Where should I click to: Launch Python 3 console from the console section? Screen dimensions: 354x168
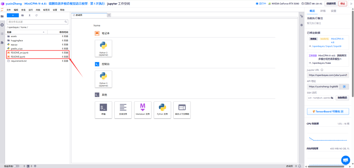tap(103, 79)
